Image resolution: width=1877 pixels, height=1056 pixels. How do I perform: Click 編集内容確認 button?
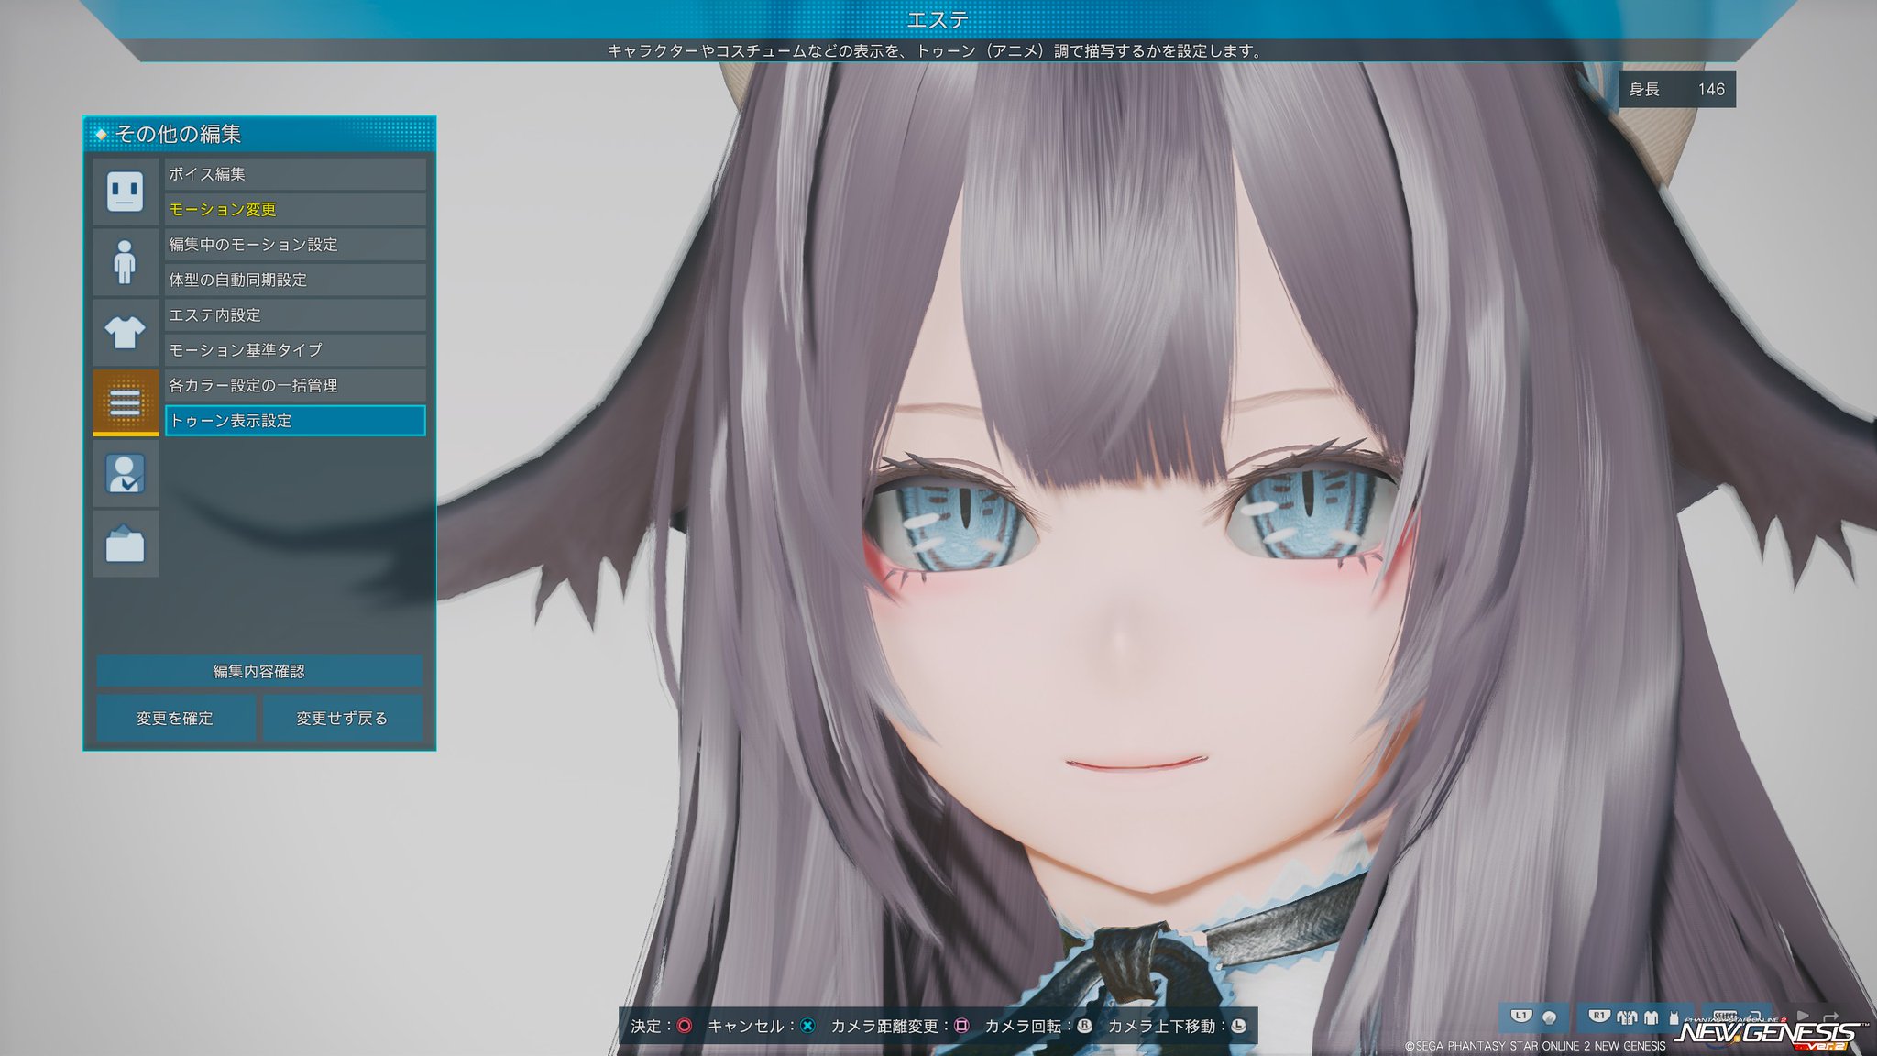[259, 671]
